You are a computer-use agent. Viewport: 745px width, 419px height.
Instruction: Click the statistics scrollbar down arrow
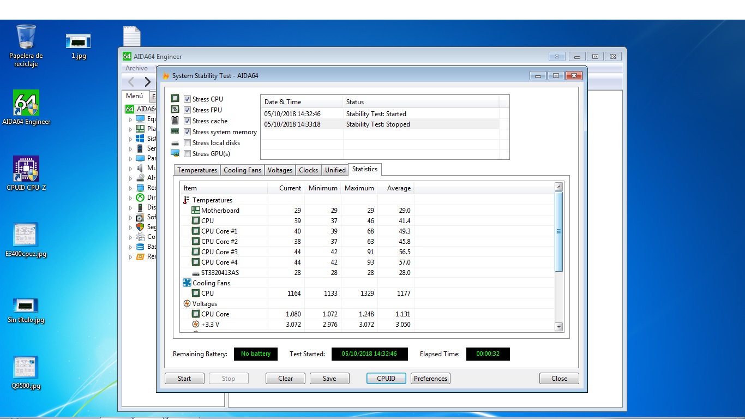pos(558,327)
